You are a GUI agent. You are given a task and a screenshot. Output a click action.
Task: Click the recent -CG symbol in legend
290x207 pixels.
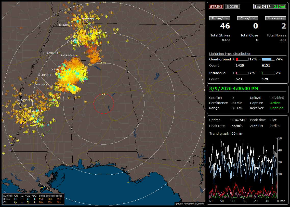[x=16, y=199]
